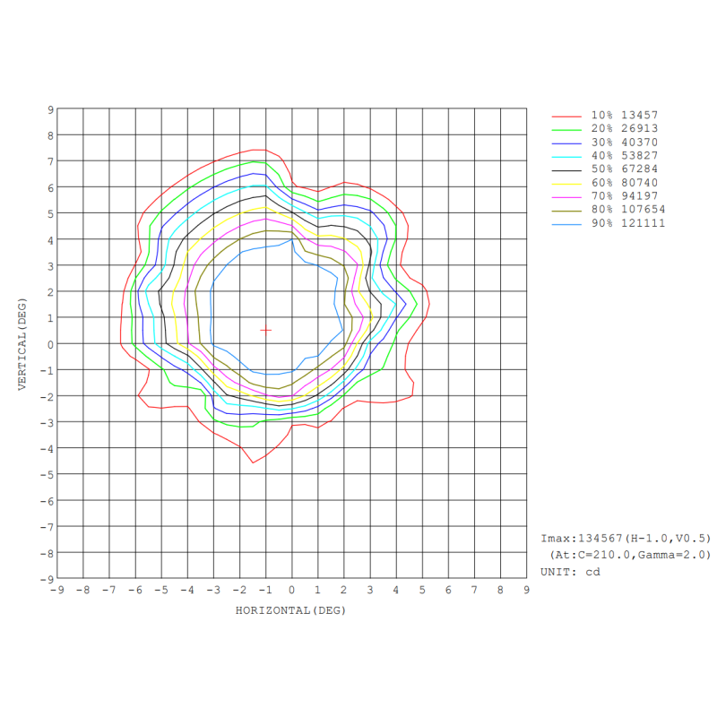This screenshot has height=717, width=717.
Task: Click the cyan 40% legend line
Action: pos(566,156)
